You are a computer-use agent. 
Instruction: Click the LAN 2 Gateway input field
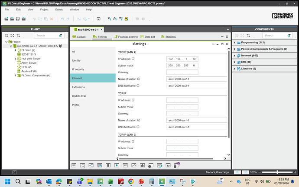182,72
